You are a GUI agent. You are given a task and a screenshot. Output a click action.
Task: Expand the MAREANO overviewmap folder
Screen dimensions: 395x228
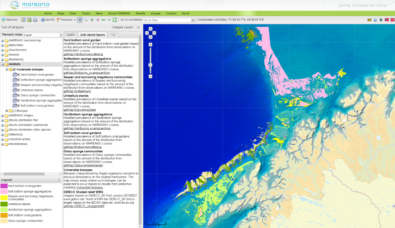[x=3, y=41]
